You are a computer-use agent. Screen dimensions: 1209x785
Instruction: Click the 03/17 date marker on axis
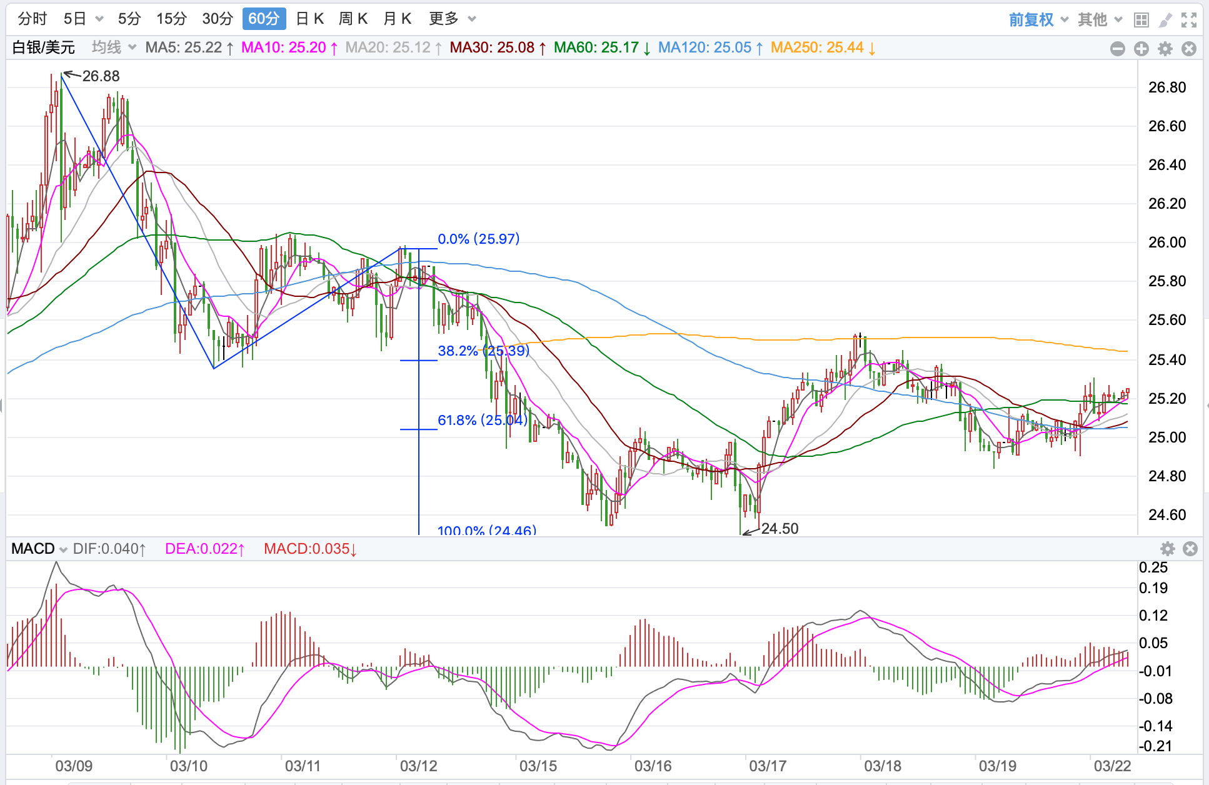pyautogui.click(x=768, y=766)
